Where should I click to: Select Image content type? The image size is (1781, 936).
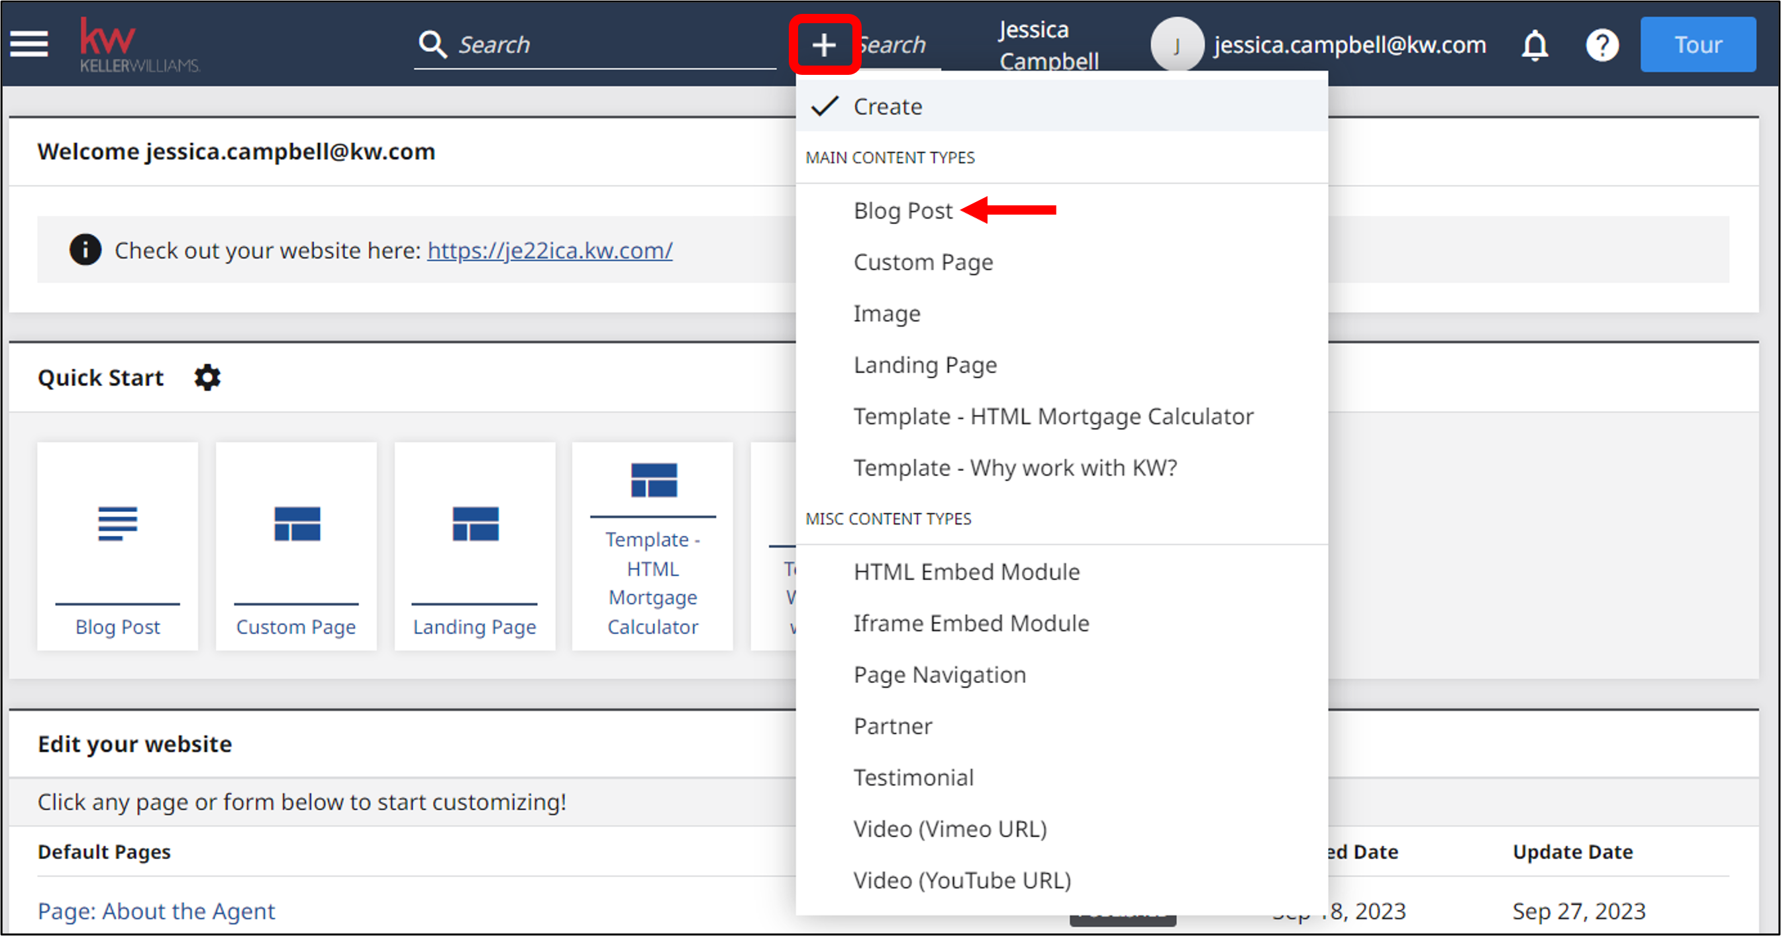pyautogui.click(x=886, y=313)
